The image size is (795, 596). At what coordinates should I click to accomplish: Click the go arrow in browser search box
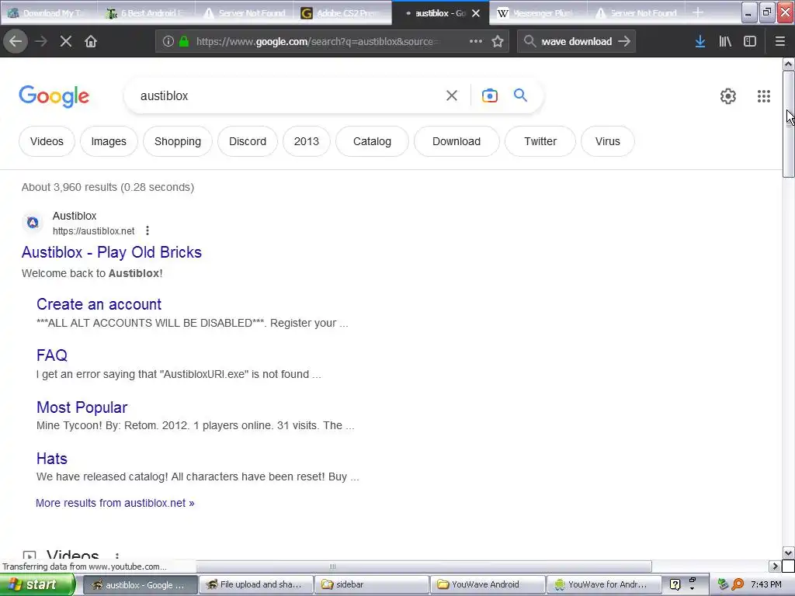tap(625, 41)
